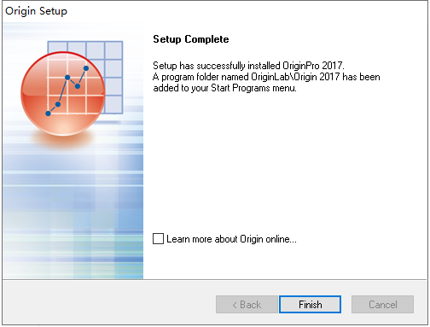Click the lowest blue data point on logo graph

(x=48, y=114)
